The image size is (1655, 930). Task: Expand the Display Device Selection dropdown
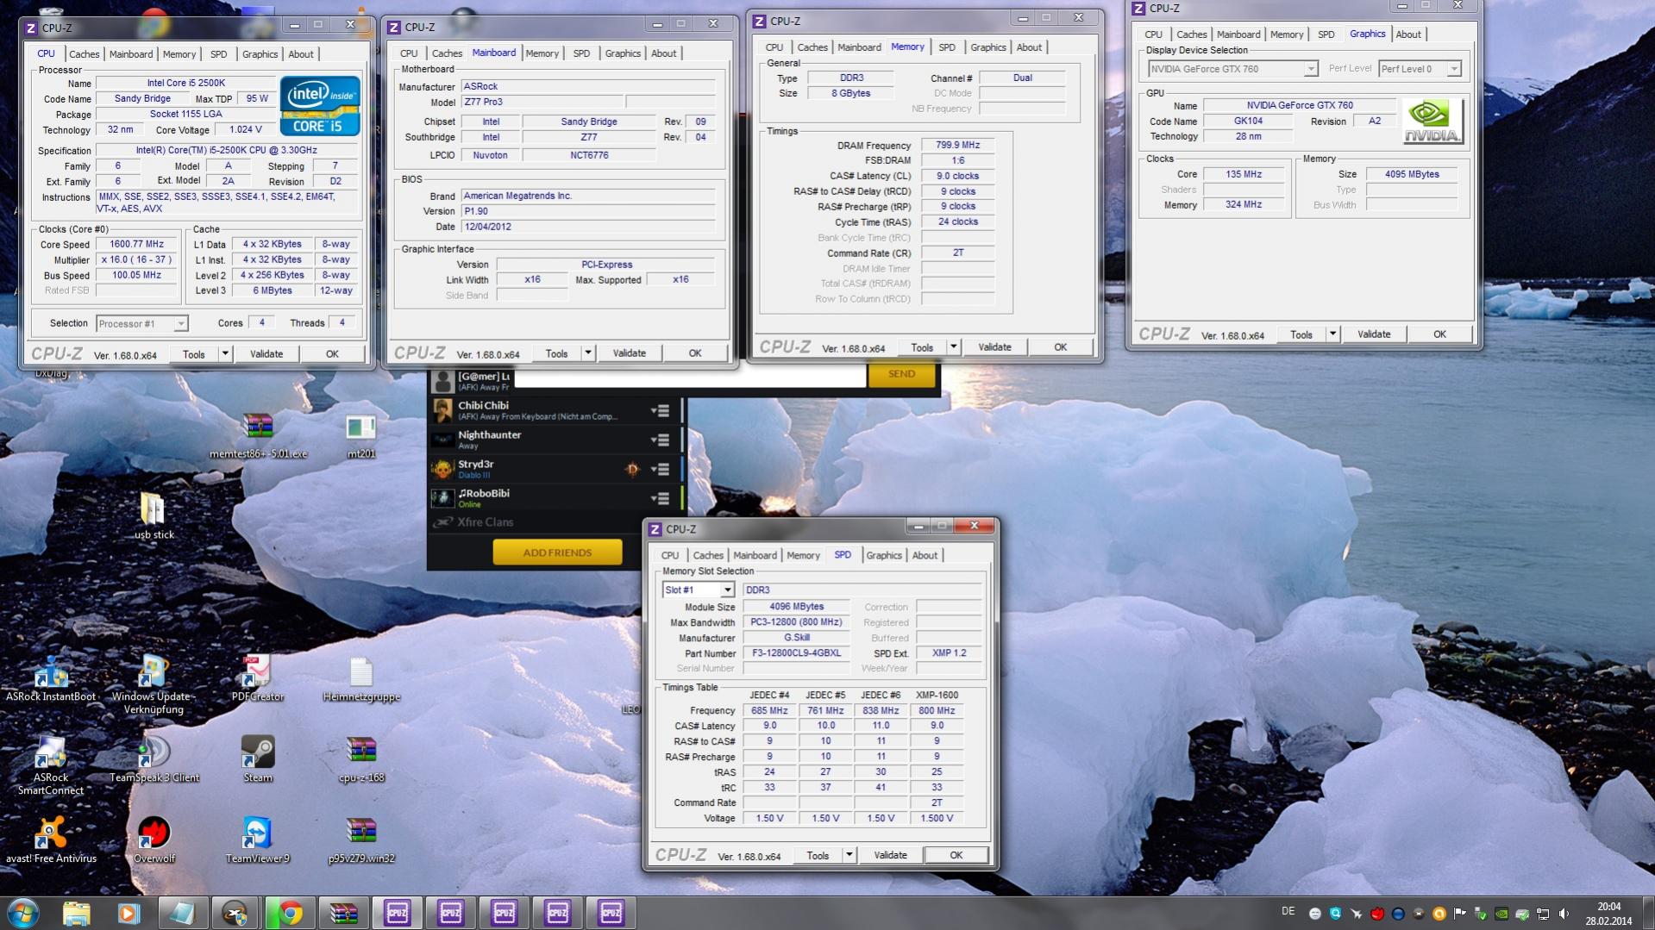[x=1310, y=69]
